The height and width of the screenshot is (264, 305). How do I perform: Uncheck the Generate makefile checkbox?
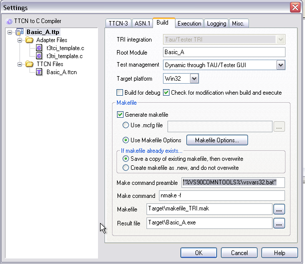[x=120, y=115]
